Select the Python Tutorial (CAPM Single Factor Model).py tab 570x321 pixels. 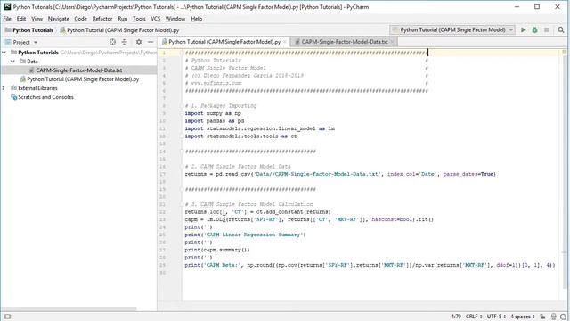point(224,42)
